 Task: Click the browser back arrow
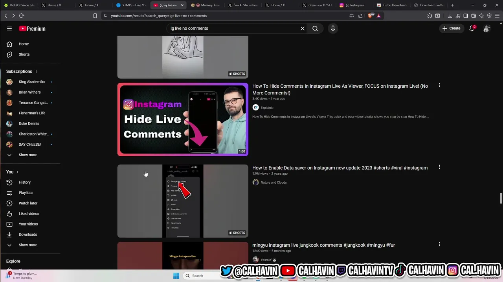[x=6, y=16]
